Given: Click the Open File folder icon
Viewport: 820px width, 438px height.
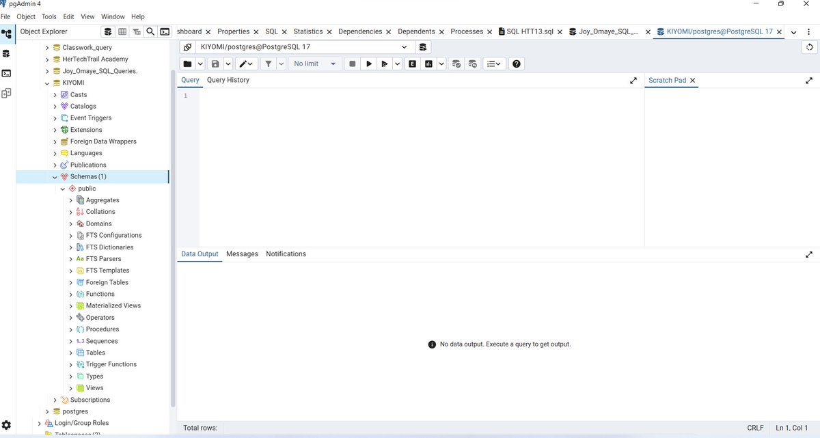Looking at the screenshot, I should tap(188, 64).
